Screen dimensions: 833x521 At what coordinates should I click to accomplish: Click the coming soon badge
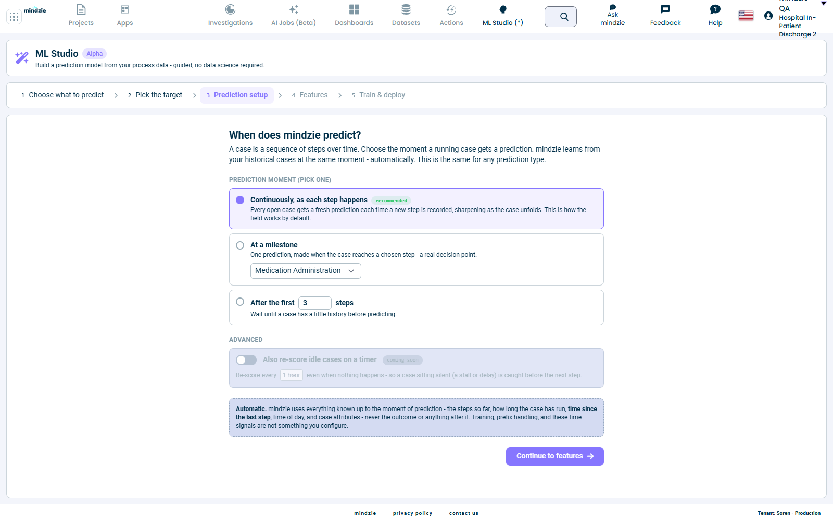point(402,360)
